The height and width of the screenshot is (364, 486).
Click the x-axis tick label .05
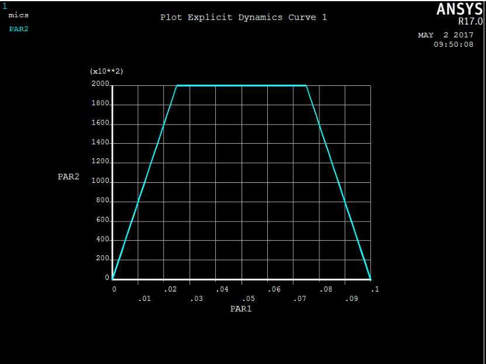click(x=249, y=299)
